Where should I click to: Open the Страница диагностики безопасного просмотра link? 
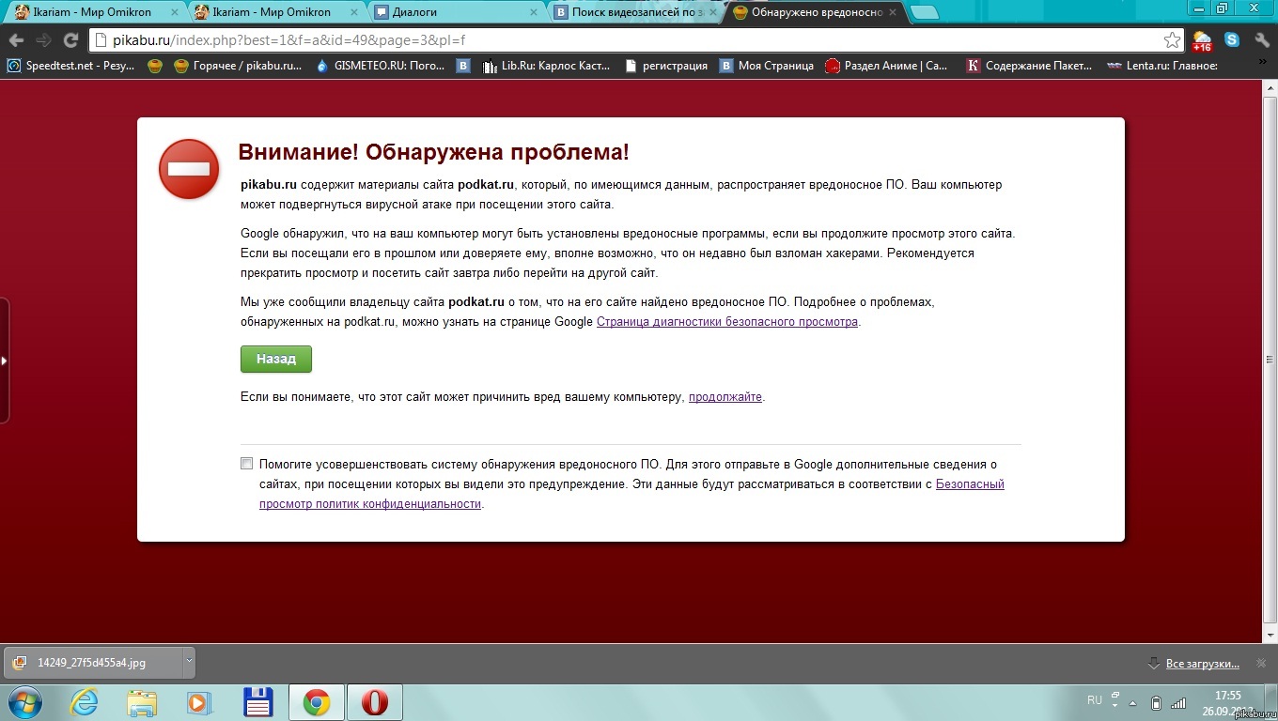pyautogui.click(x=727, y=321)
